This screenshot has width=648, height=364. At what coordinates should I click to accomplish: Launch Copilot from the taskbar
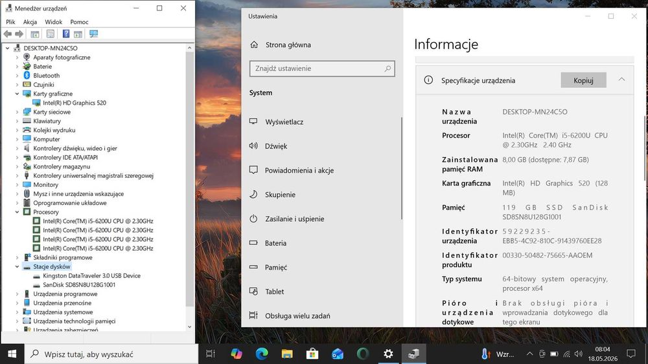click(237, 354)
